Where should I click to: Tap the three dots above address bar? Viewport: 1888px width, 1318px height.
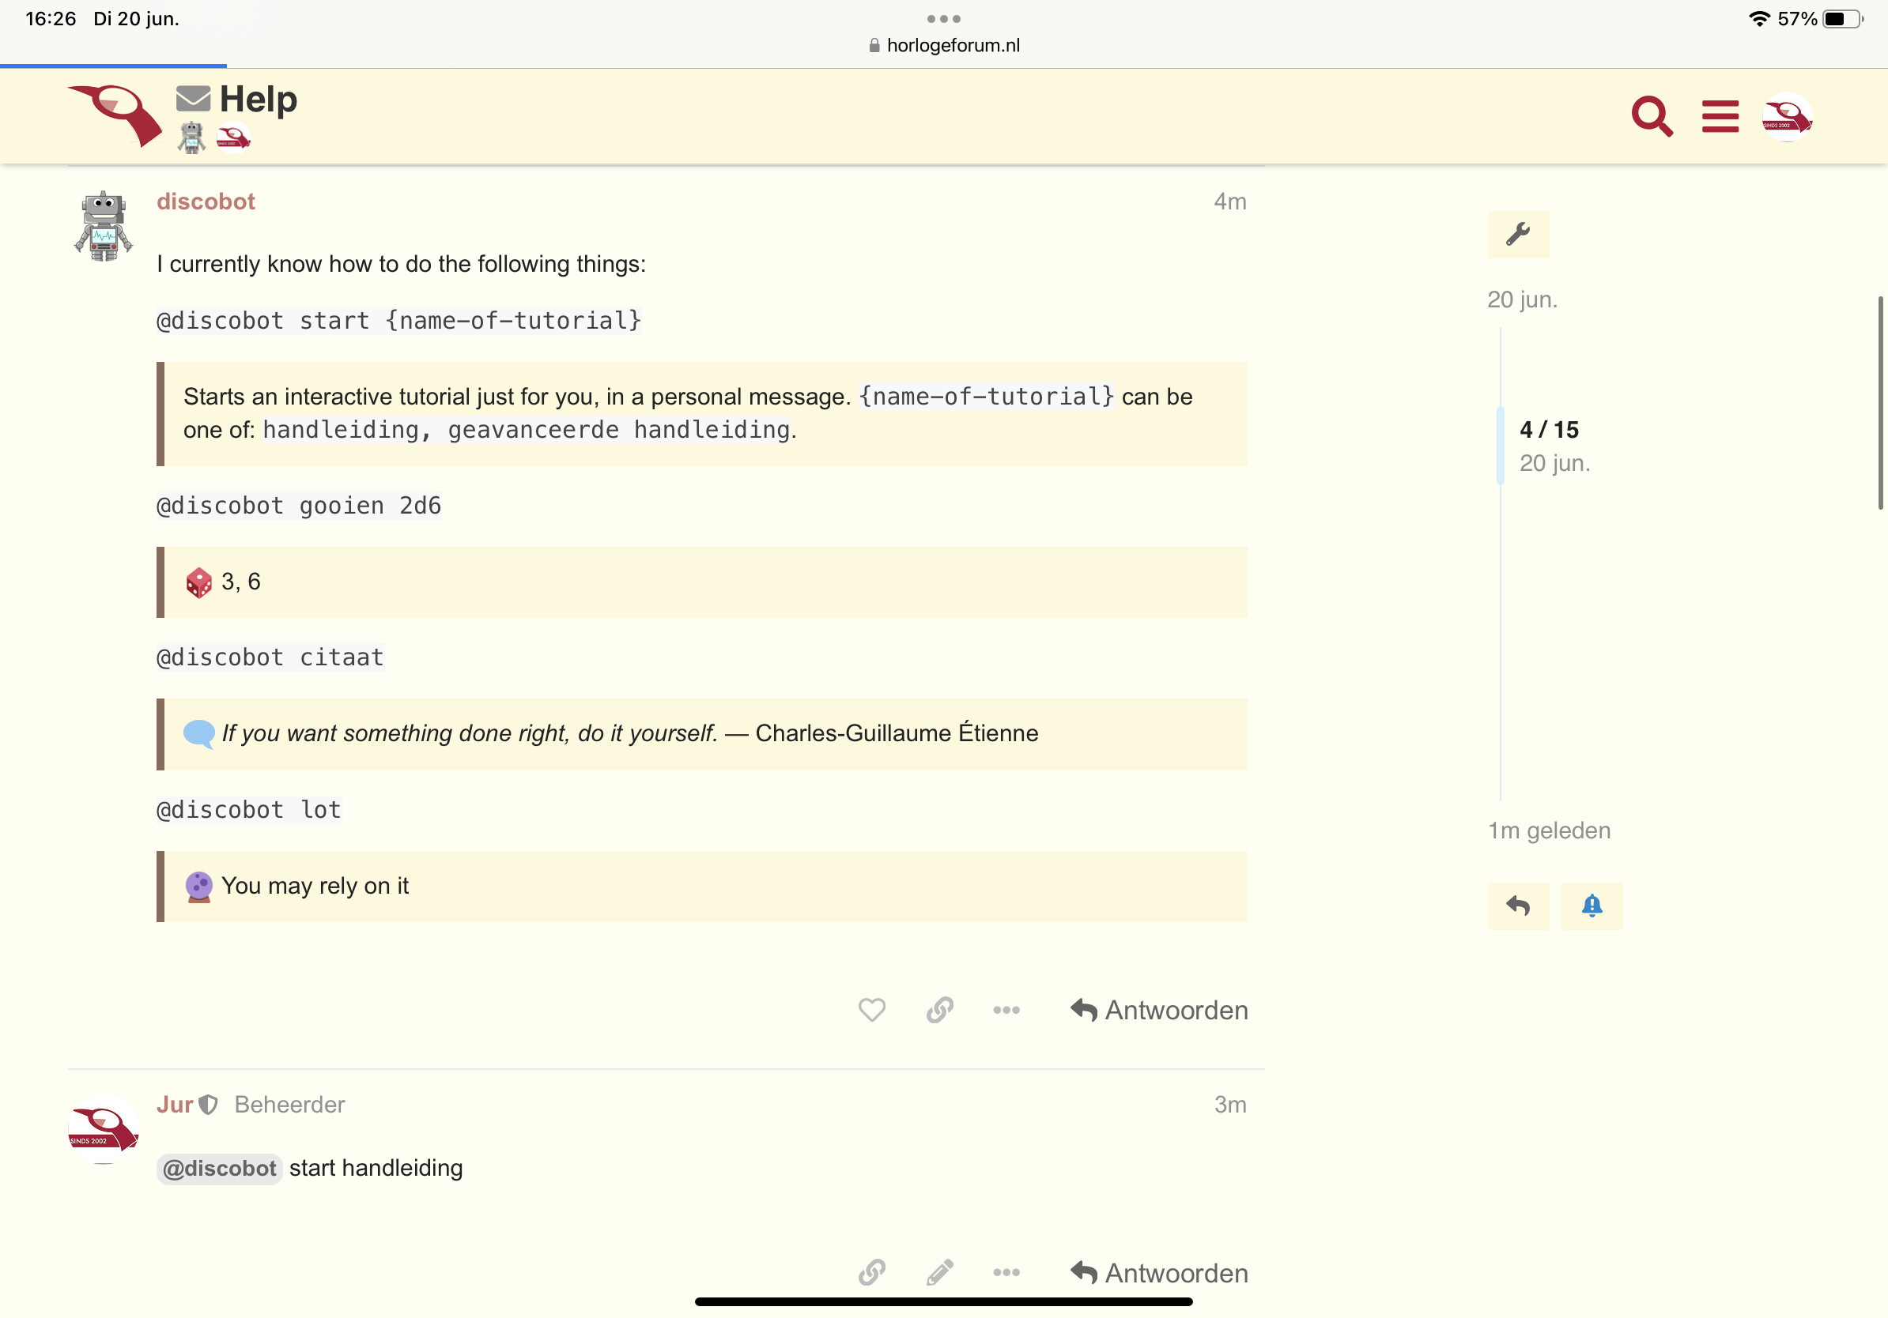coord(943,18)
